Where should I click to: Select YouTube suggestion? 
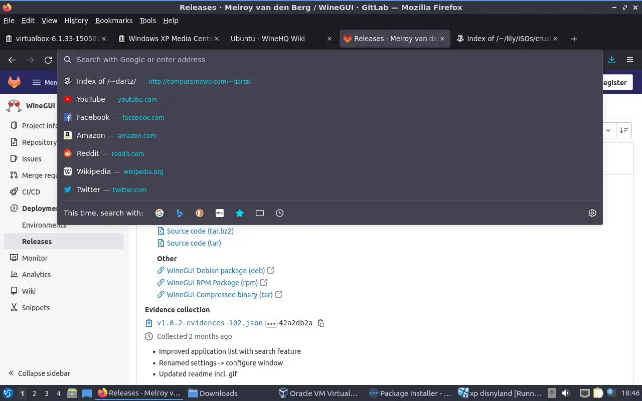click(330, 99)
